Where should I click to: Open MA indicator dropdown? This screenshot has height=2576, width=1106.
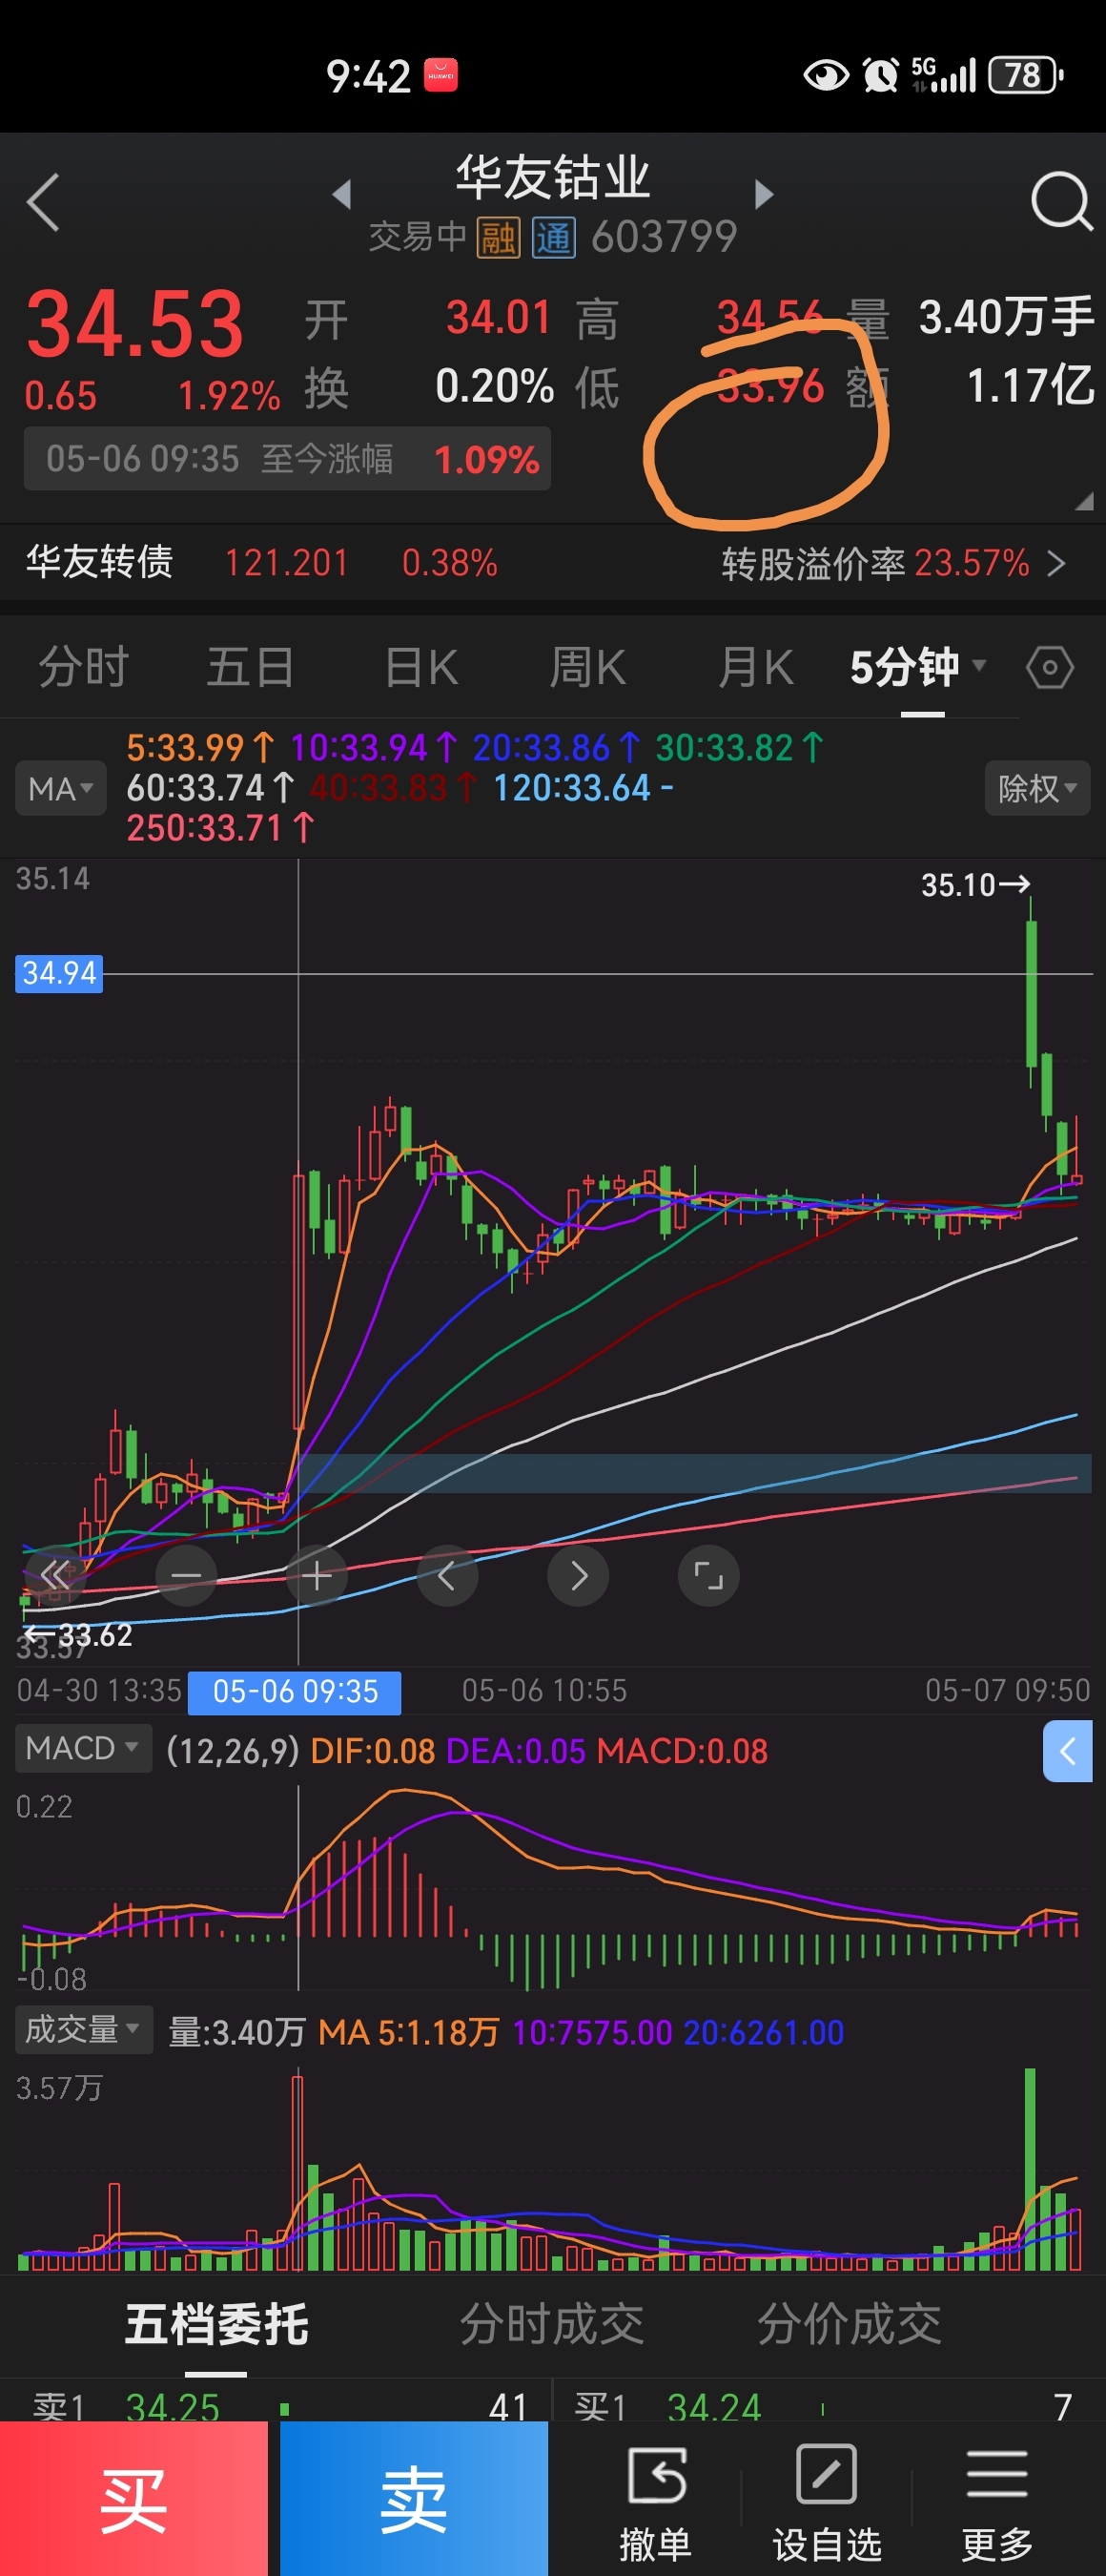(61, 788)
